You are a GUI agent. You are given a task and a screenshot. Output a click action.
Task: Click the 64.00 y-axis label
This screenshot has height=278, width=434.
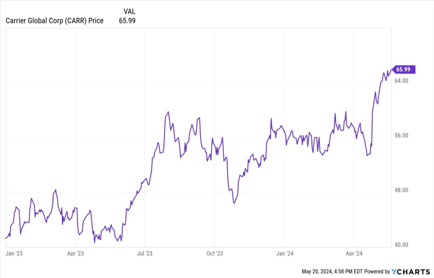pos(402,81)
